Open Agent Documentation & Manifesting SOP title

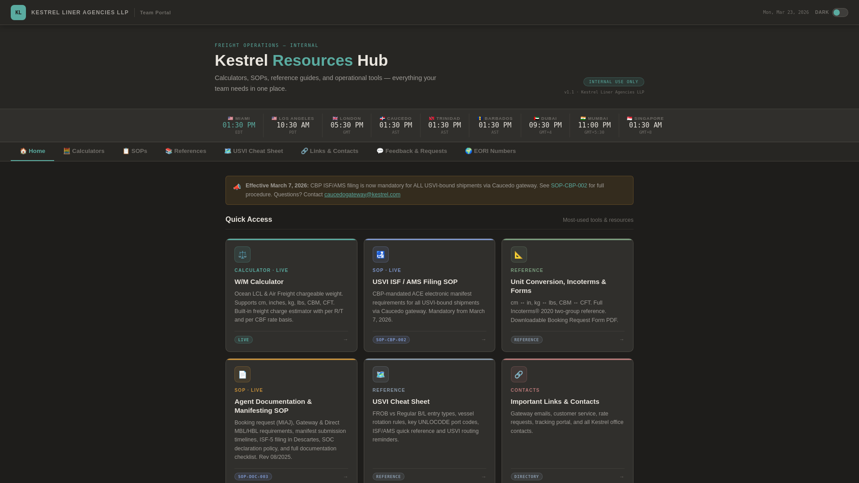click(273, 406)
